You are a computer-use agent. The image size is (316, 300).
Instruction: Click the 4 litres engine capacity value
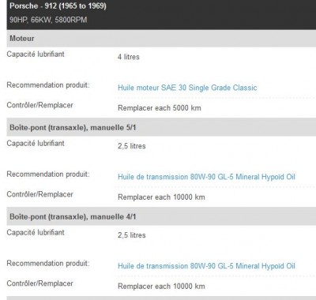(129, 57)
